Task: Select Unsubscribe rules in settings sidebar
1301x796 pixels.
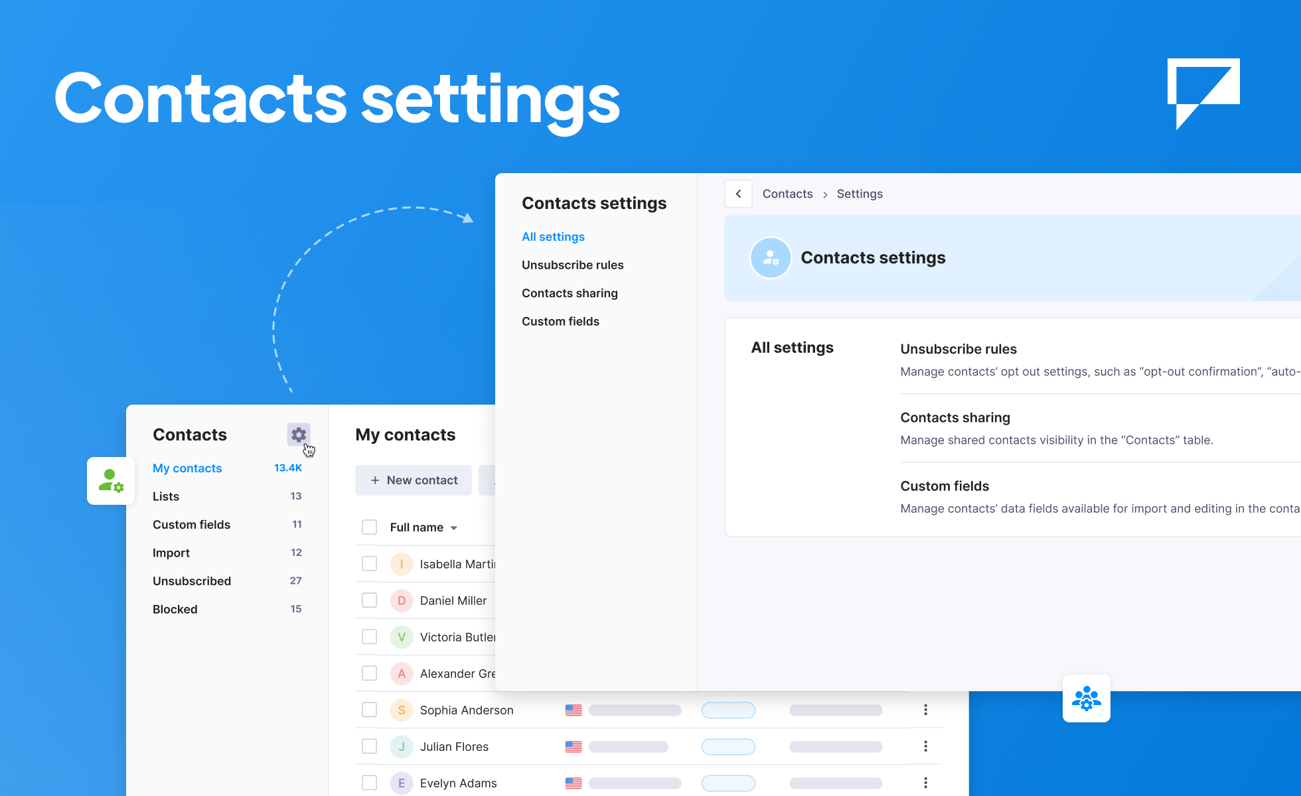Action: pyautogui.click(x=572, y=265)
